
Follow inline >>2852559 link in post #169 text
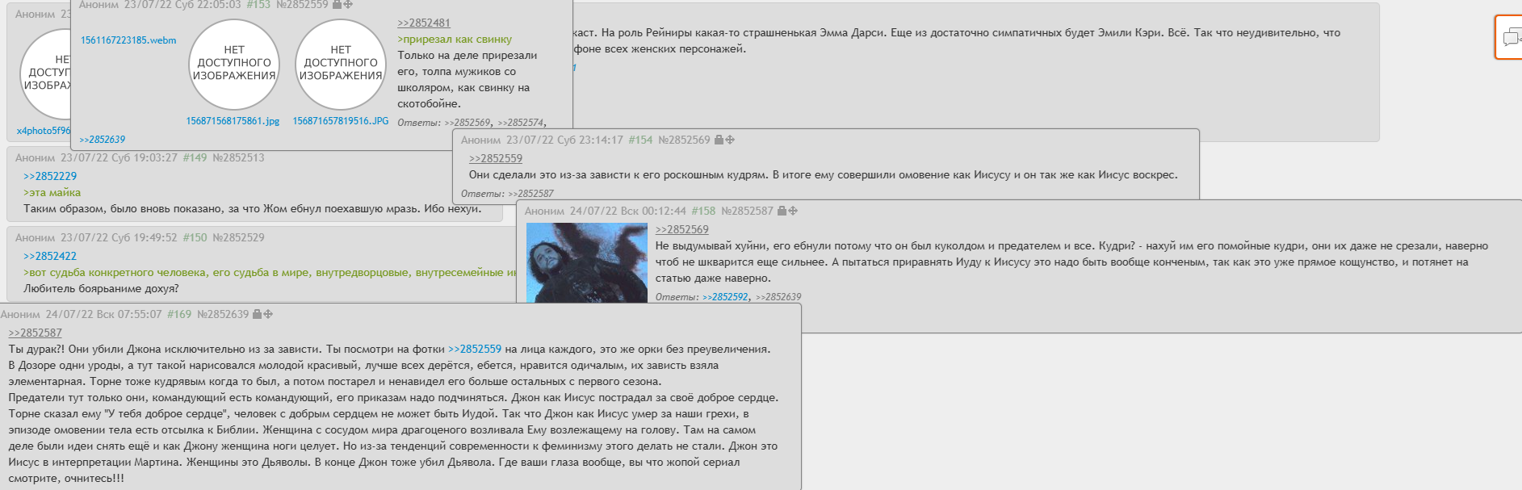pyautogui.click(x=475, y=349)
